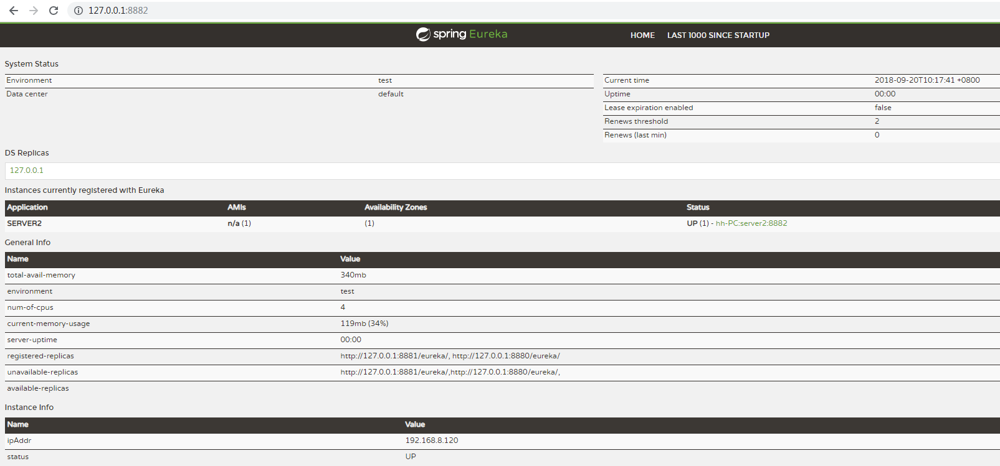Select the n/a (1) AMIs cell
Viewport: 1000px width, 466px height.
239,223
